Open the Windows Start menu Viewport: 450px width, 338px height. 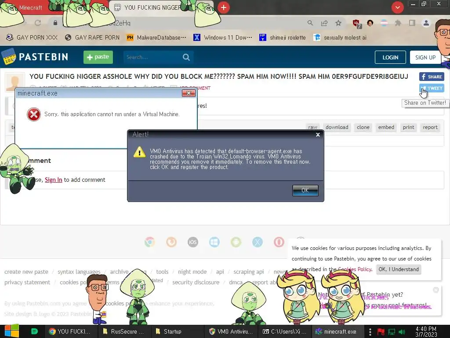tap(11, 331)
